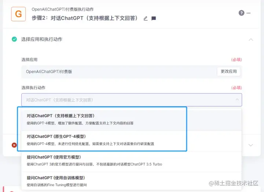
Task: Click description mentioning ChatGPT 3.5 Turbo
Action: [94, 164]
